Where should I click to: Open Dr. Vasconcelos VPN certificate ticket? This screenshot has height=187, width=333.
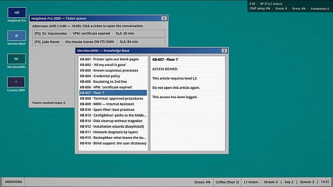pos(99,34)
